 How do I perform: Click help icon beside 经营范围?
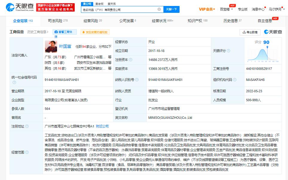click(27, 152)
